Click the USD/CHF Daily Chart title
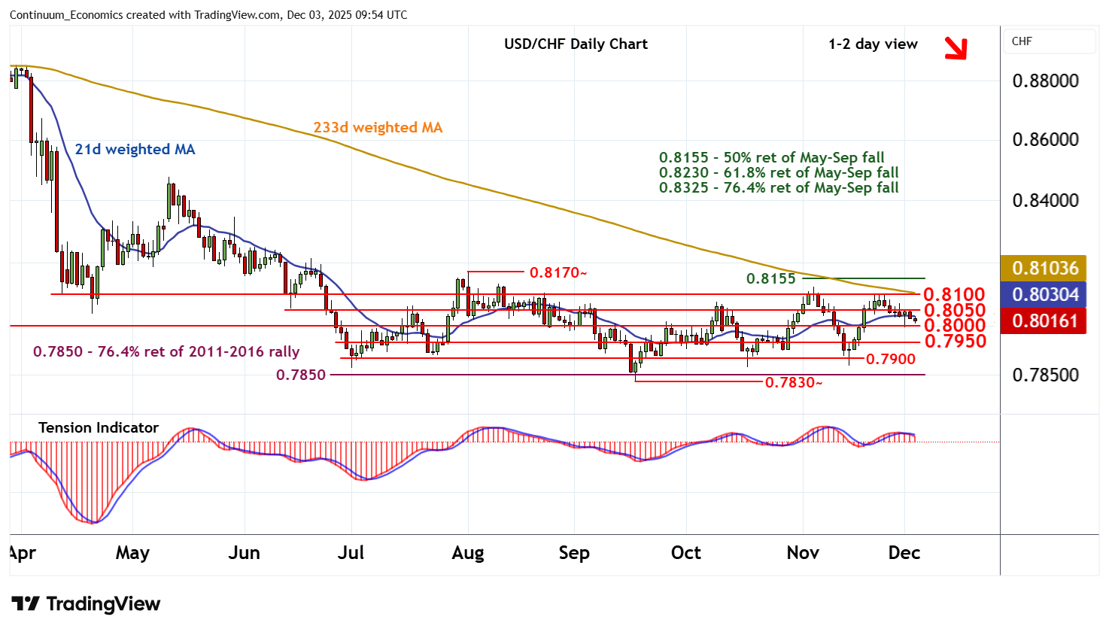The width and height of the screenshot is (1109, 632). [x=576, y=44]
